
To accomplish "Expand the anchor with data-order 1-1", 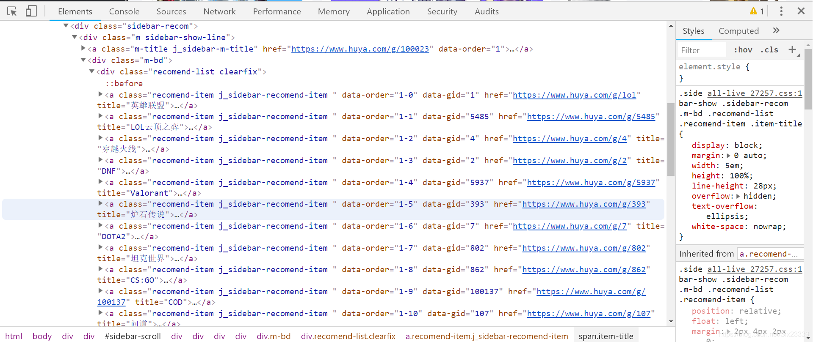I will (101, 115).
